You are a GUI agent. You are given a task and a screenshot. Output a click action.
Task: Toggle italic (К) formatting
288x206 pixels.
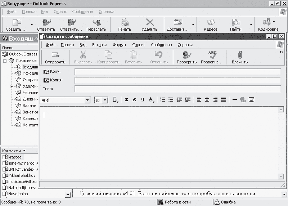point(135,100)
